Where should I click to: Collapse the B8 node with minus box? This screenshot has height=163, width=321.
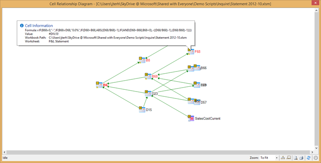[140, 58]
